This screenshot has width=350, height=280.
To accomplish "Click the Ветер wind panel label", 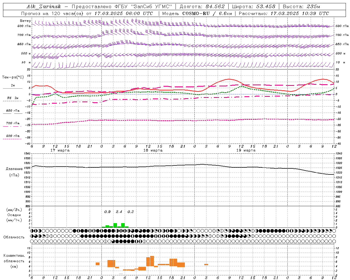I will [x=25, y=21].
